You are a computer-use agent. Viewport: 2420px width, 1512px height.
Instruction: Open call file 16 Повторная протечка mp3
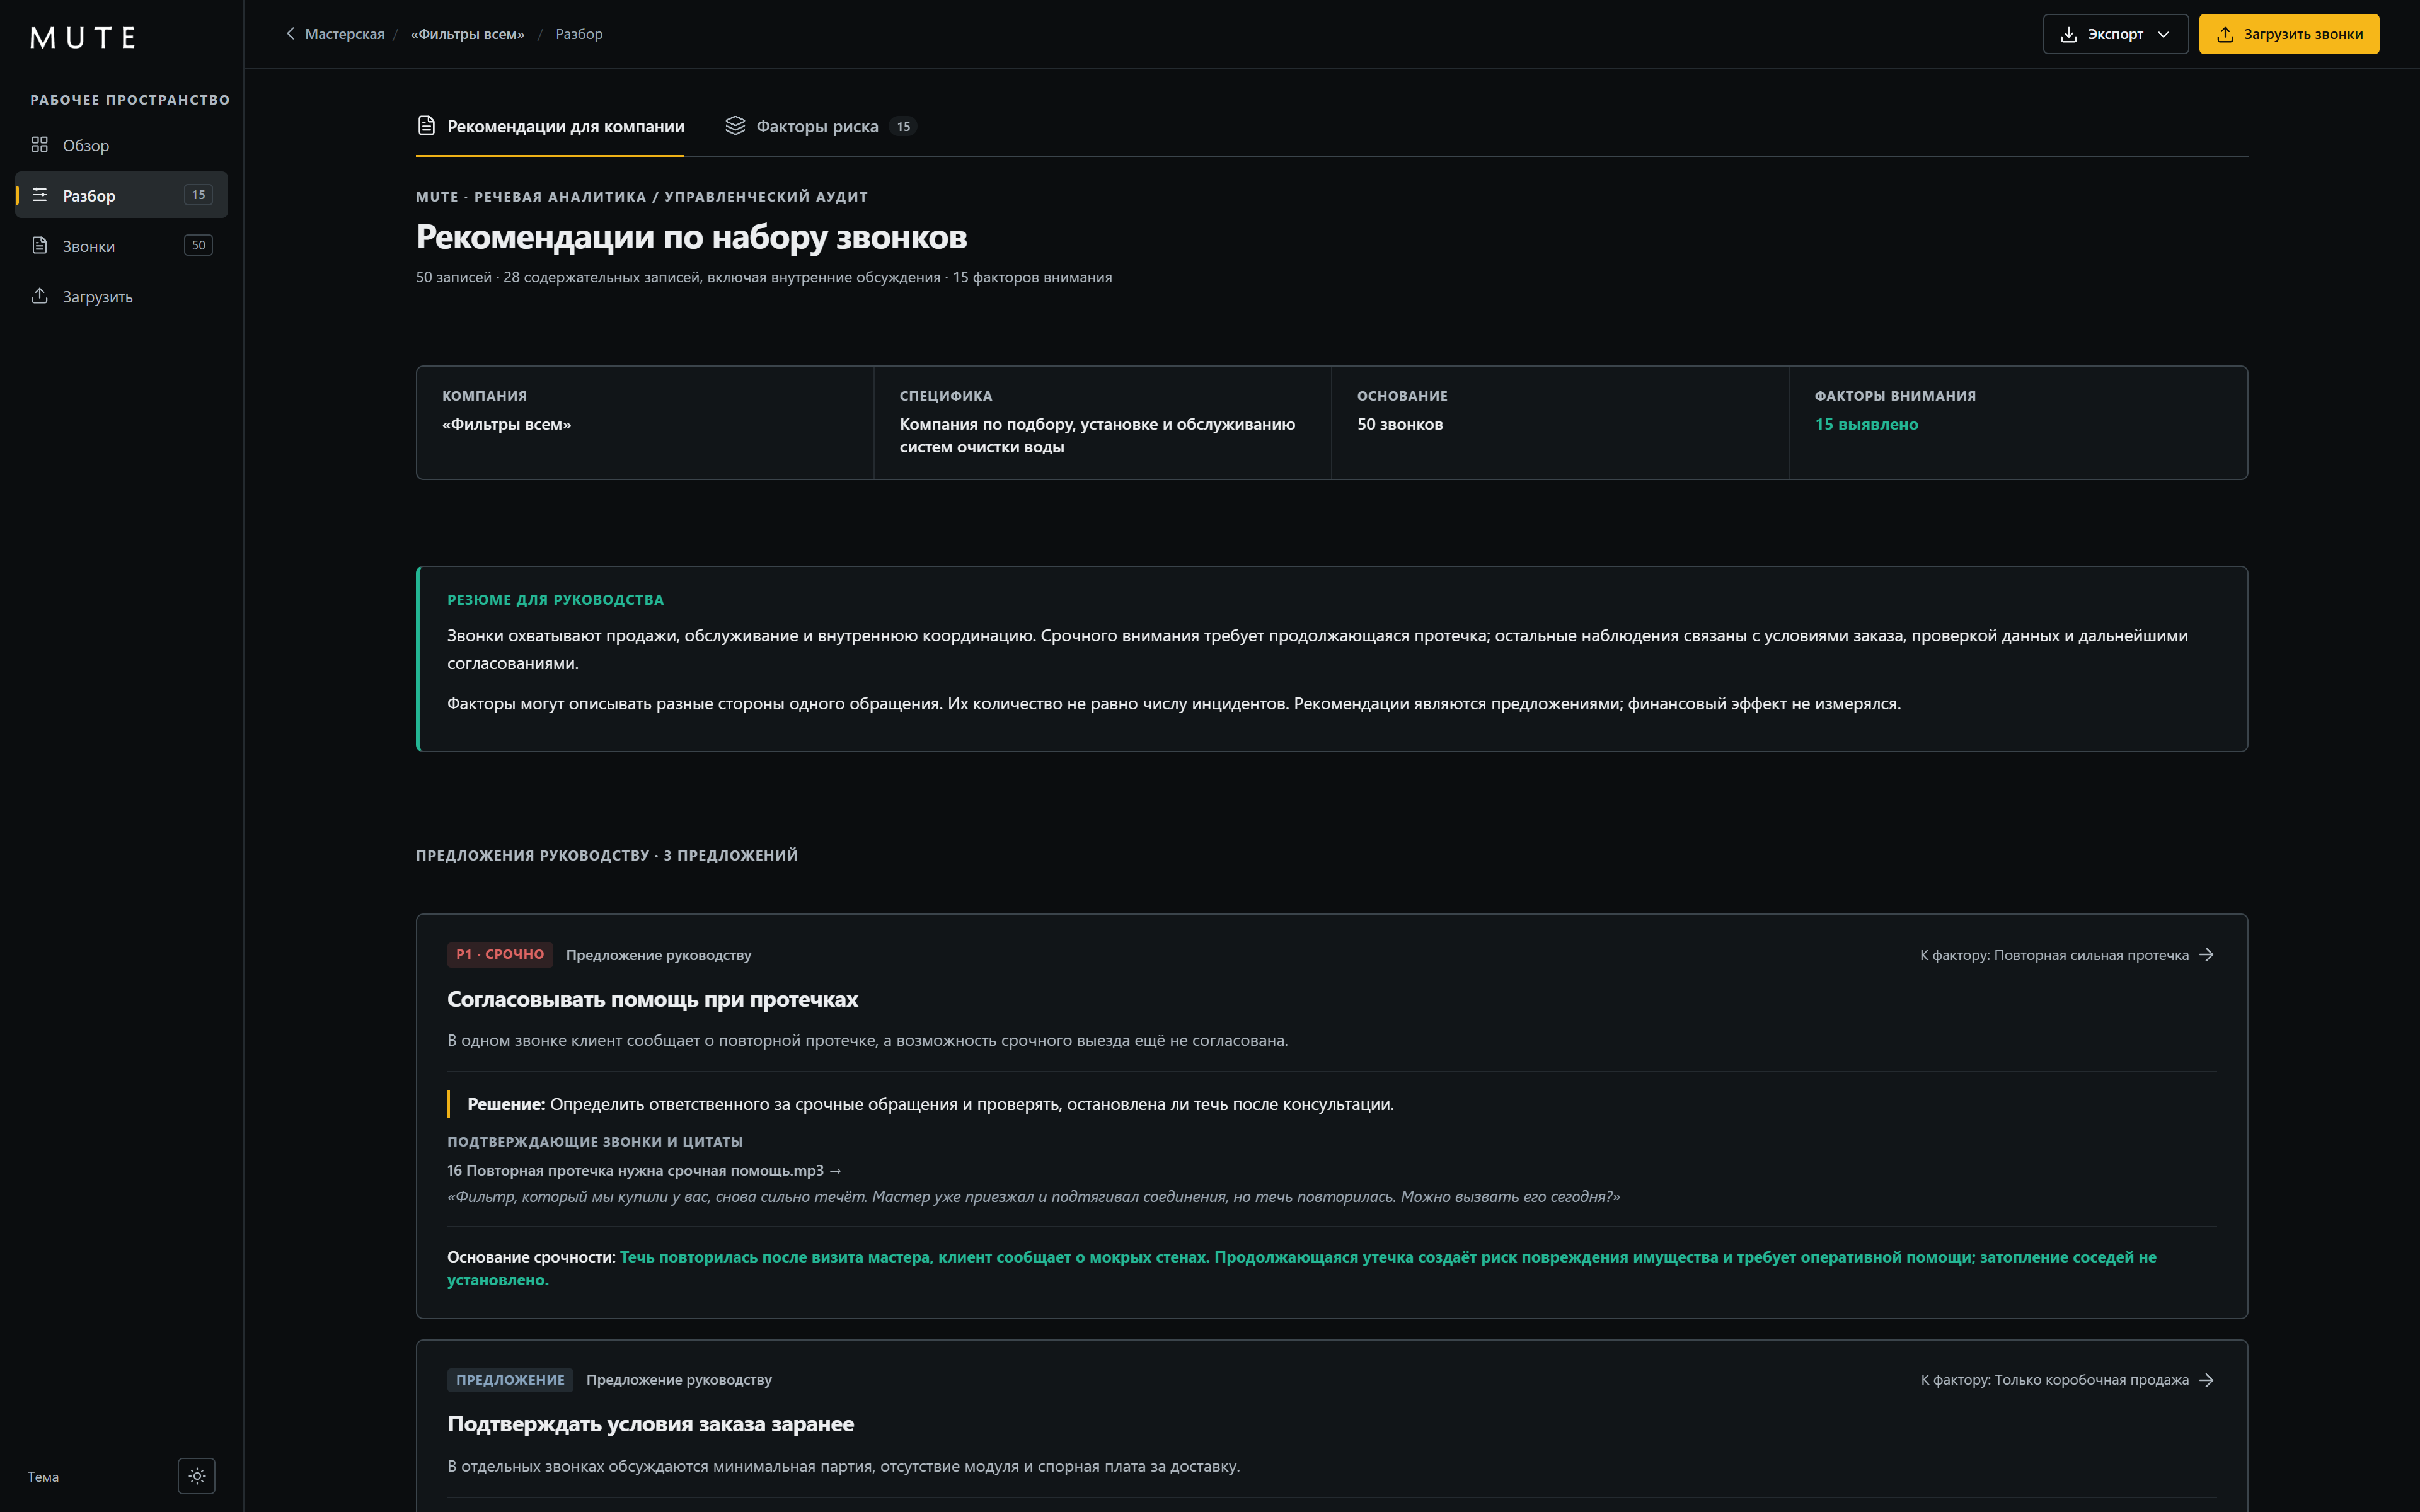[x=644, y=1170]
